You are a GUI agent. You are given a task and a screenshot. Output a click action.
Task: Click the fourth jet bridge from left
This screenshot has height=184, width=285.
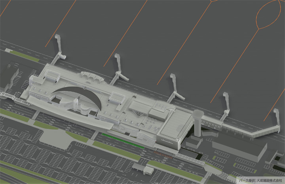point(226,105)
